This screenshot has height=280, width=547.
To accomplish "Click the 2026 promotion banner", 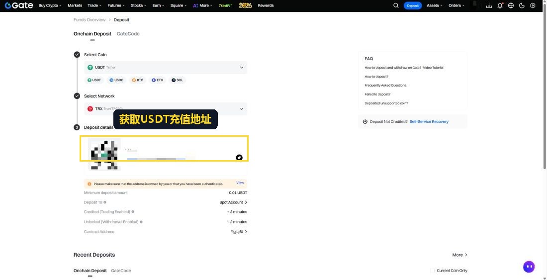I will pyautogui.click(x=245, y=5).
